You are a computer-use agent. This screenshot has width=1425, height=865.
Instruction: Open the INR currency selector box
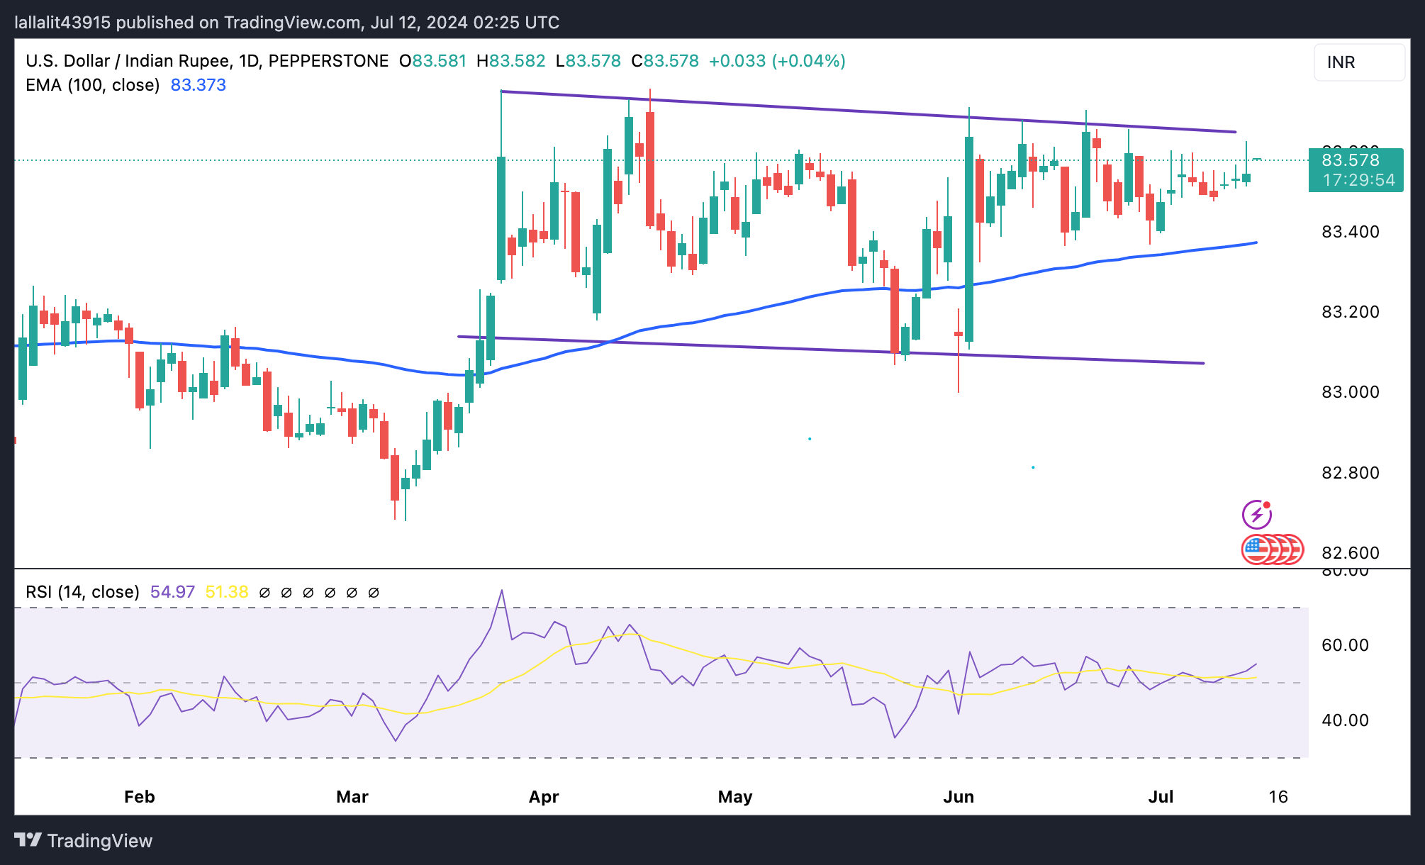[1358, 62]
